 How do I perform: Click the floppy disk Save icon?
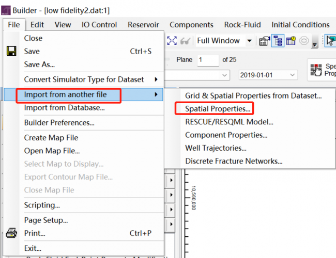[x=11, y=52]
